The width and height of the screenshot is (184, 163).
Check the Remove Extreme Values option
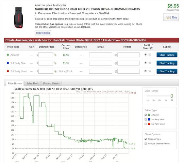click(x=146, y=143)
